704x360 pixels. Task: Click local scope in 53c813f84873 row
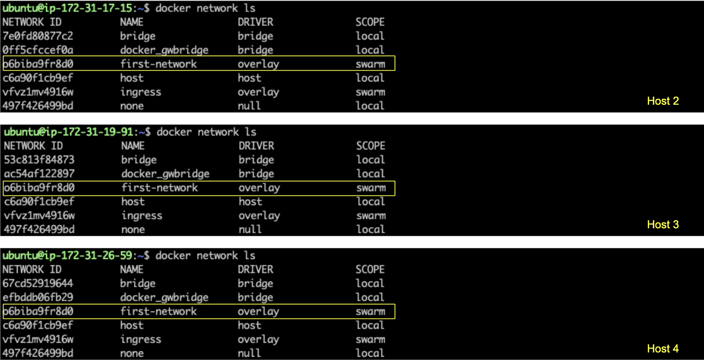[x=371, y=160]
